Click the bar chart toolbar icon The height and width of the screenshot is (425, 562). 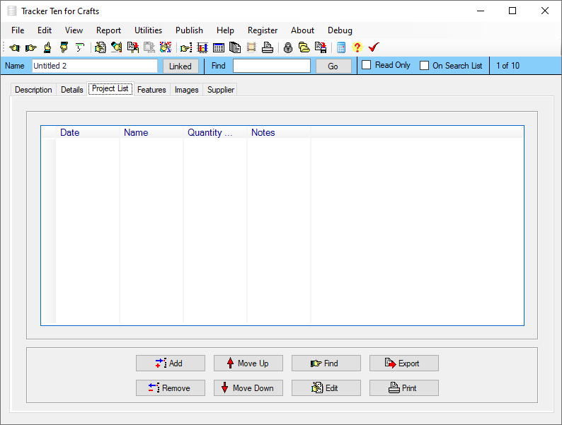[202, 47]
